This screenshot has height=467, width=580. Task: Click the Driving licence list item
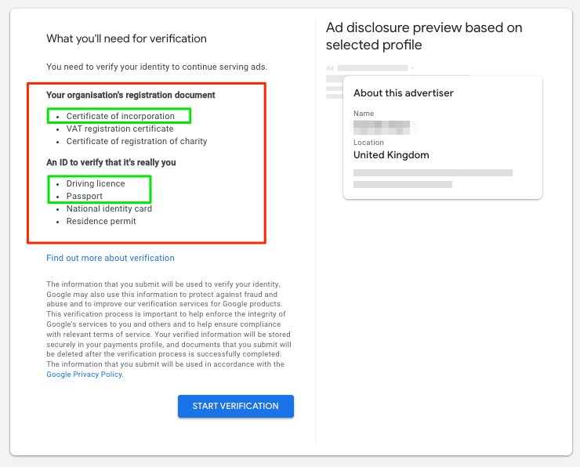pyautogui.click(x=96, y=183)
